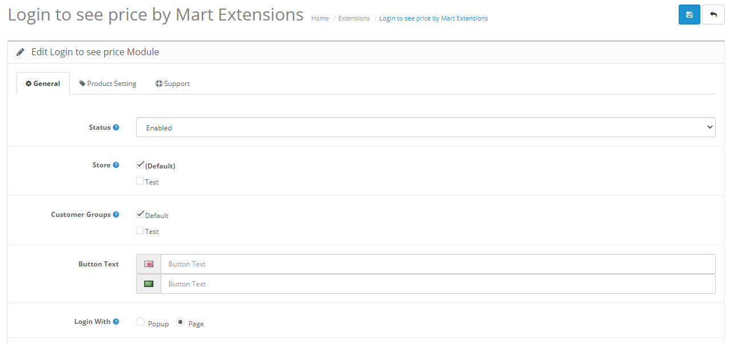Image resolution: width=730 pixels, height=345 pixels.
Task: Tick the Test customer group checkbox
Action: (140, 231)
